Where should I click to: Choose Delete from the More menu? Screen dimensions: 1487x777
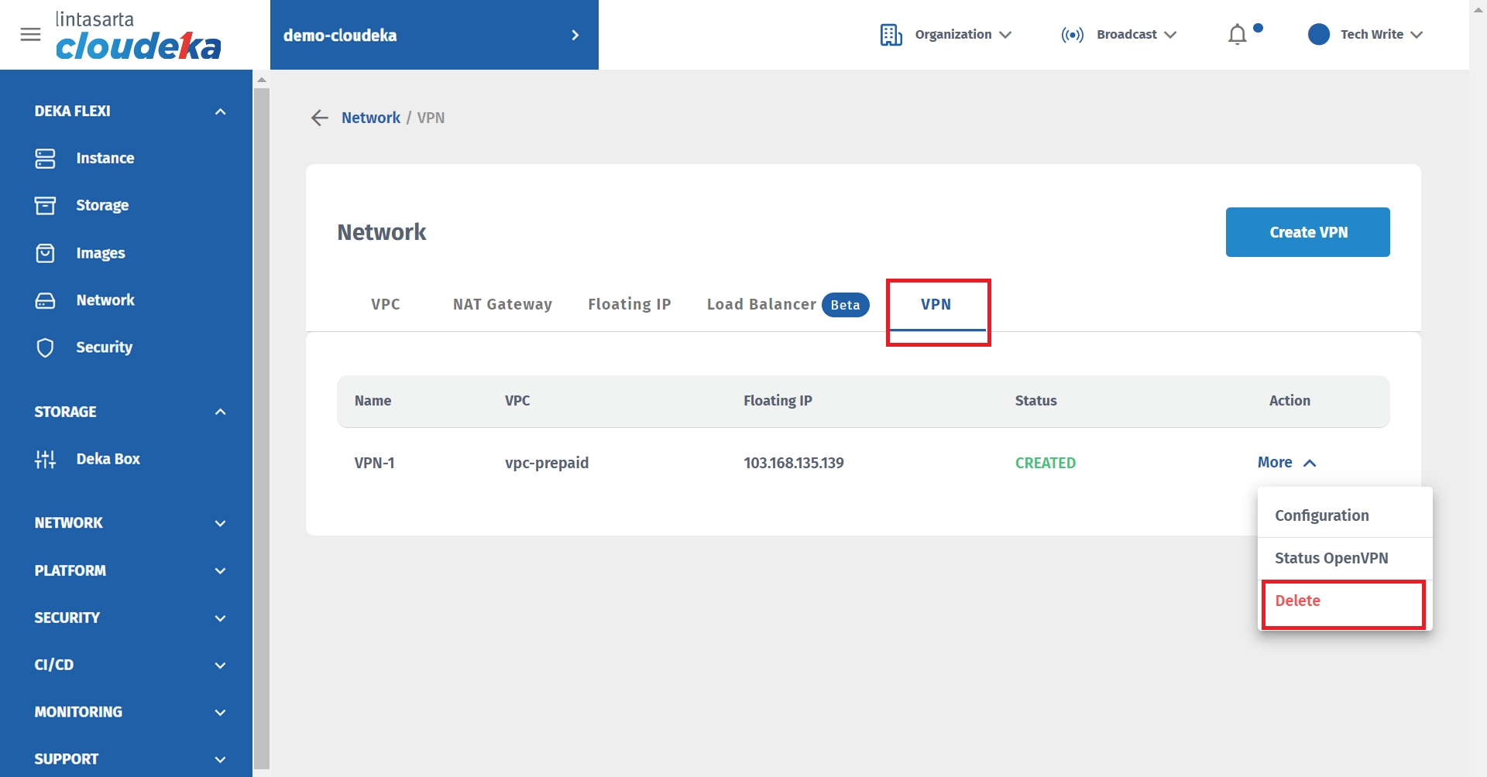point(1298,601)
